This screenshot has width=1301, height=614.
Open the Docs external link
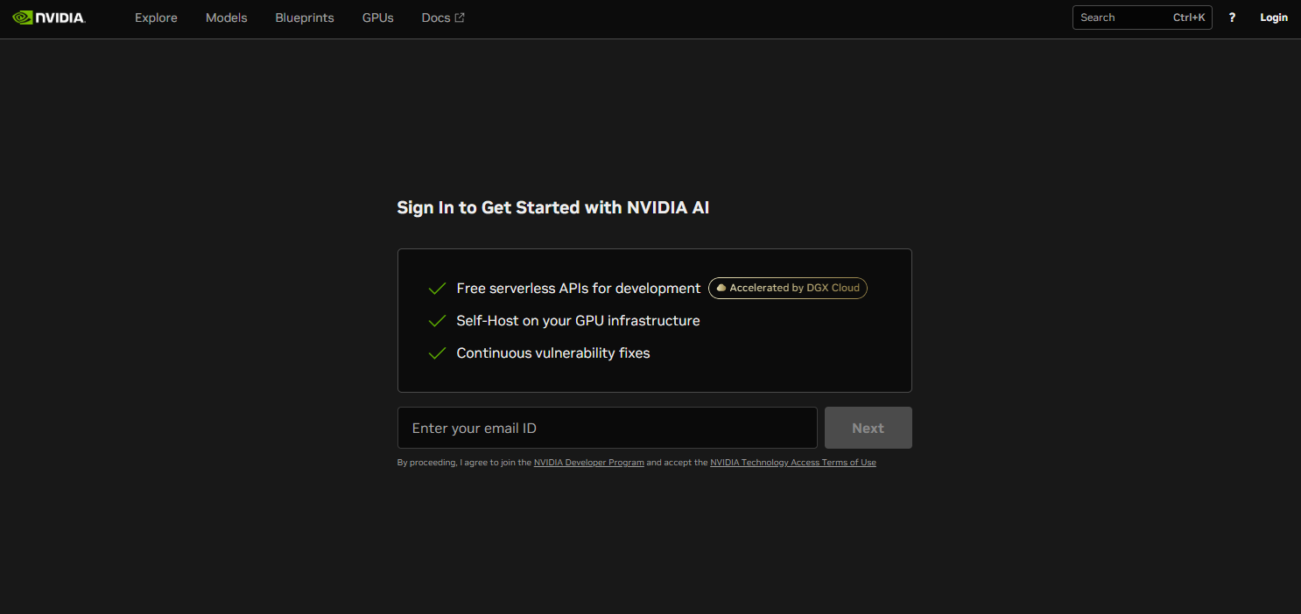(x=443, y=17)
